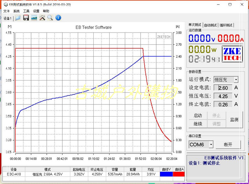Viewport: 249px width, 184px height.
Task: Switch to the 循环测试 tab
Action: (x=226, y=25)
